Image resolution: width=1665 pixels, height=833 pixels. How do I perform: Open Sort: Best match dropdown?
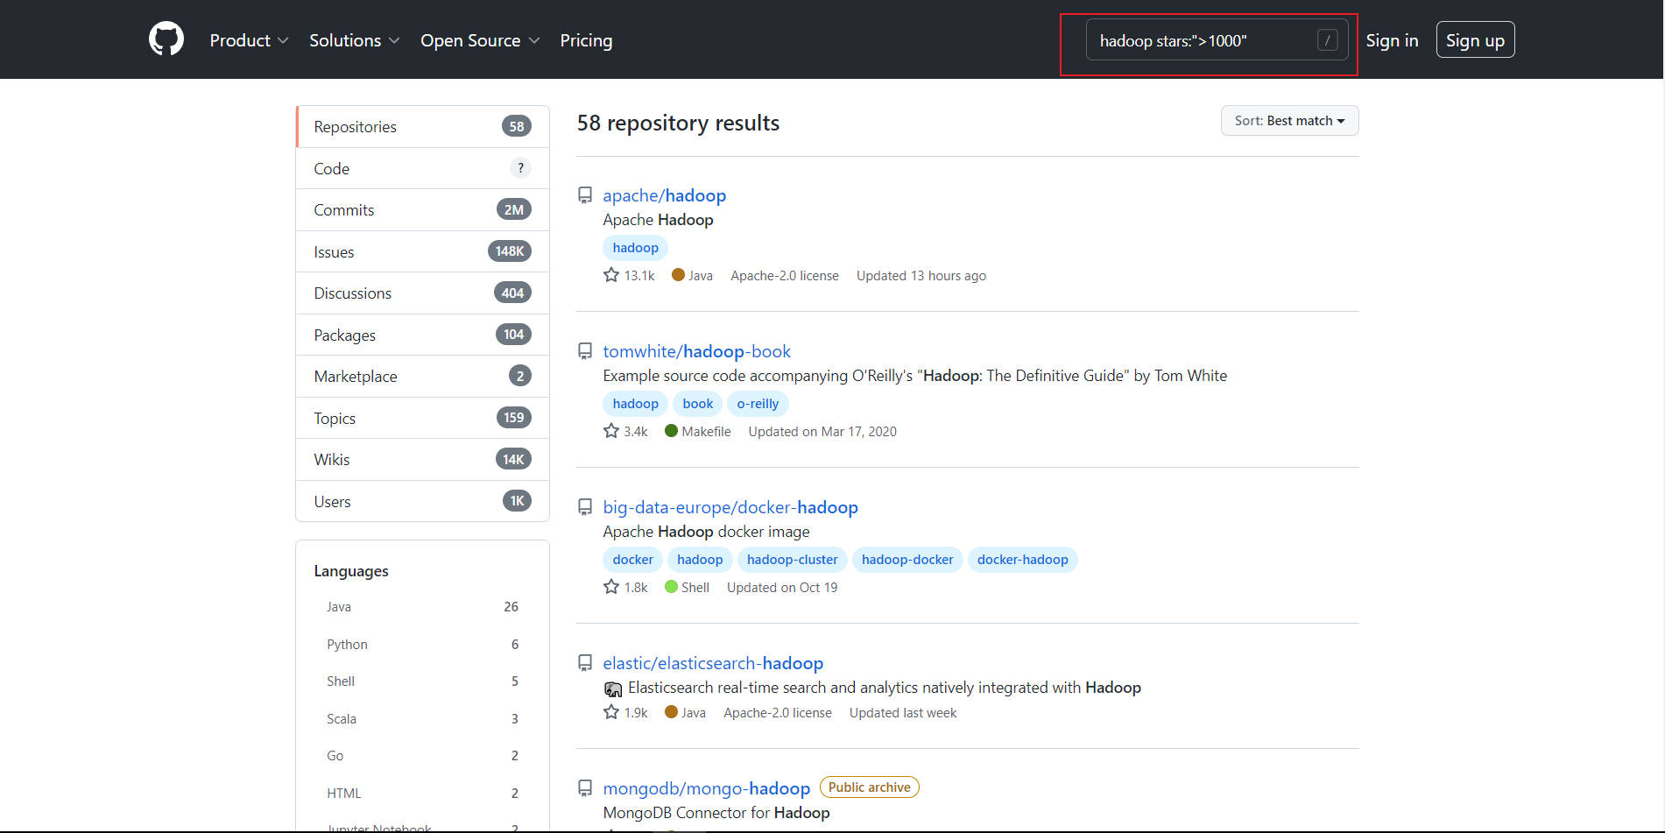click(x=1289, y=121)
